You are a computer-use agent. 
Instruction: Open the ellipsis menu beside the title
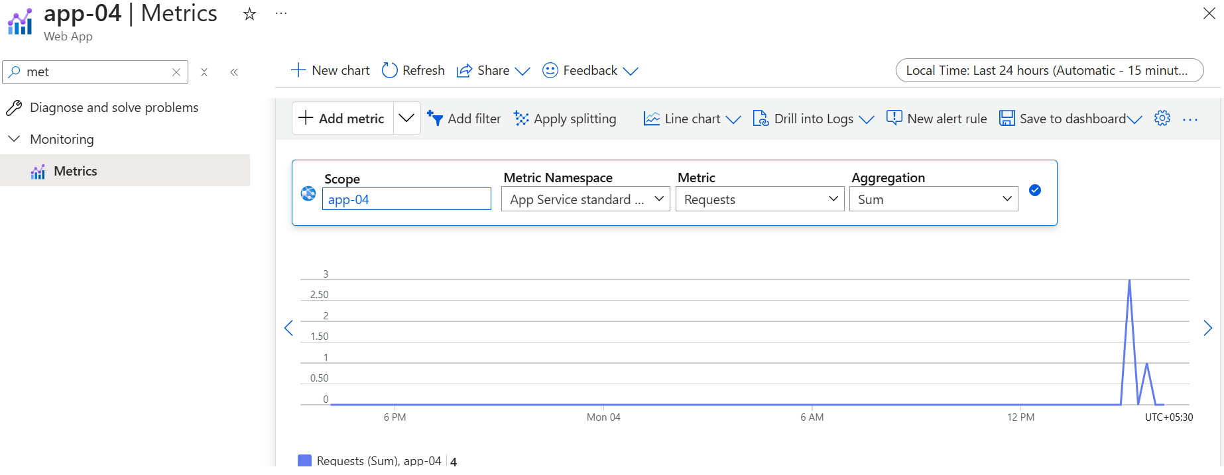[x=281, y=13]
